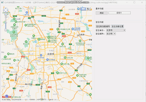Screen dimensions: 146x102
Task: Click the 海棠公园 park marker
Action: pos(62,64)
